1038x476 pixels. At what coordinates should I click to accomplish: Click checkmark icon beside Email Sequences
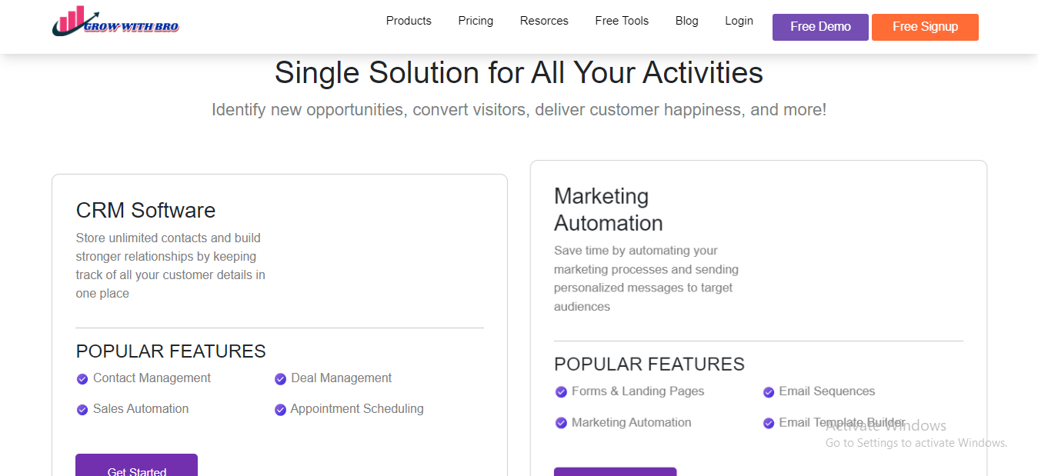768,392
